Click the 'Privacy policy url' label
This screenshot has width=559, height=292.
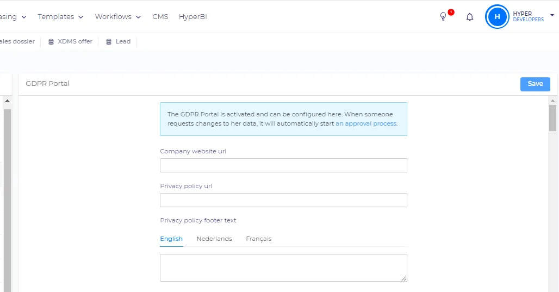(x=186, y=186)
